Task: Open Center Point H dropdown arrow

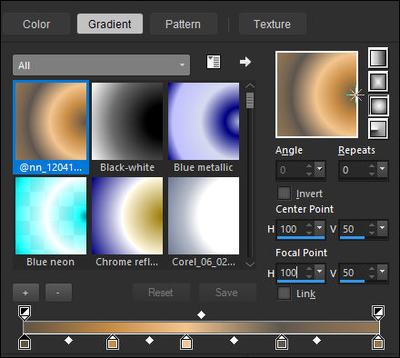Action: [x=320, y=228]
